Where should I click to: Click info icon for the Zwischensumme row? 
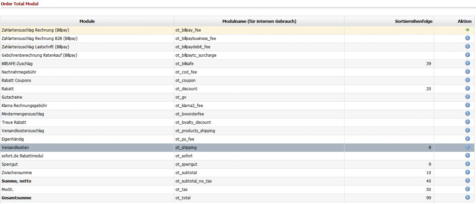coord(467,172)
